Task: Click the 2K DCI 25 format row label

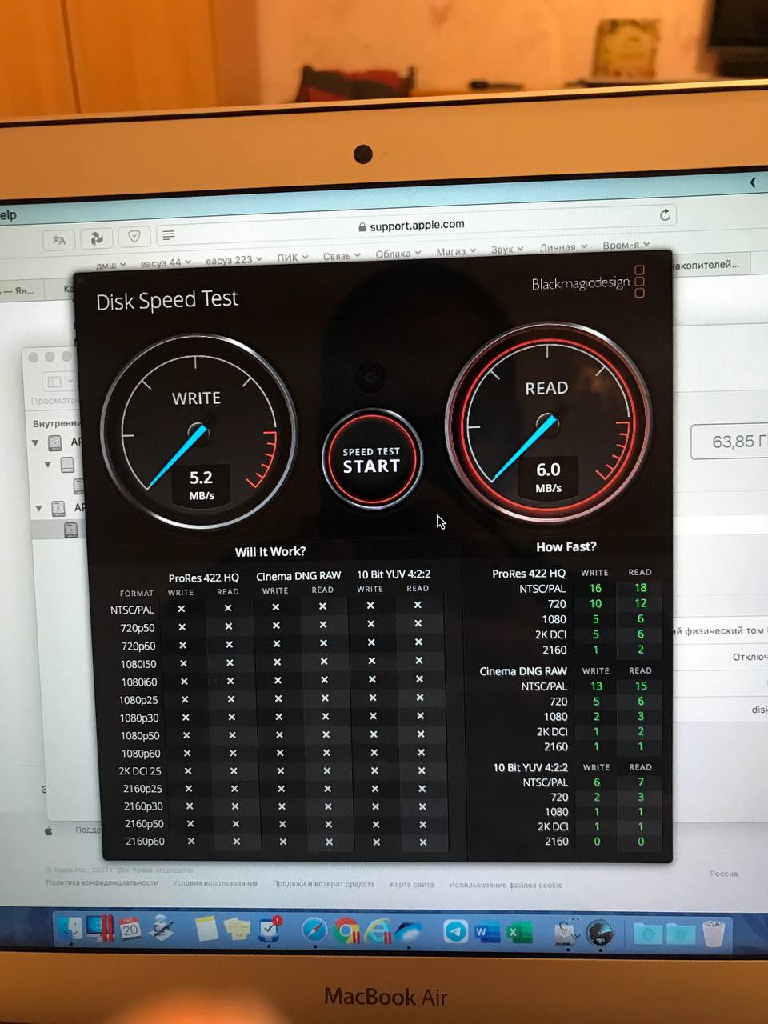Action: tap(140, 771)
